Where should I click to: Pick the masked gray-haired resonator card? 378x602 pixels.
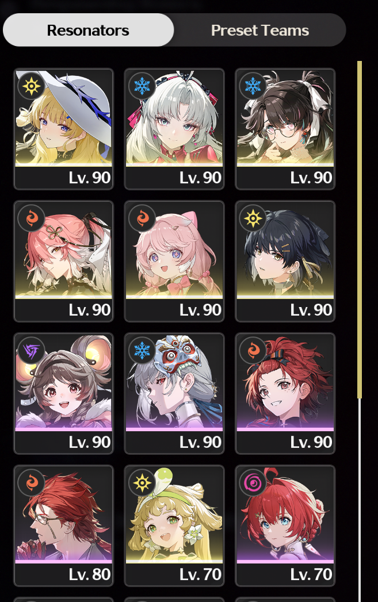pos(174,393)
